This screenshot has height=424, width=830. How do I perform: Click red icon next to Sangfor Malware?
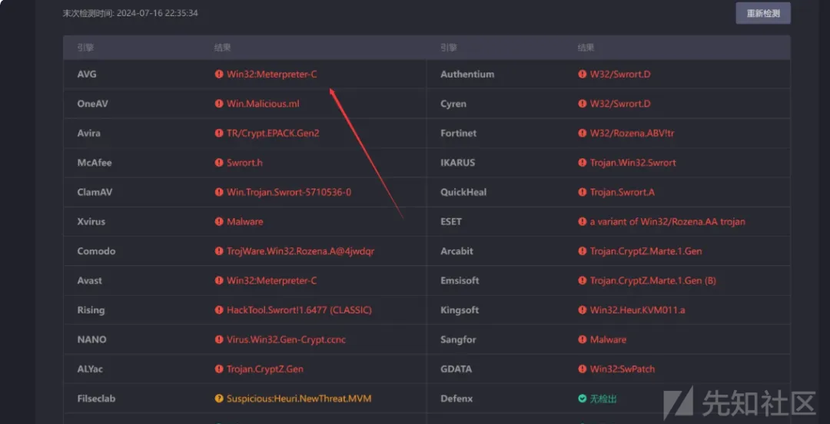583,340
